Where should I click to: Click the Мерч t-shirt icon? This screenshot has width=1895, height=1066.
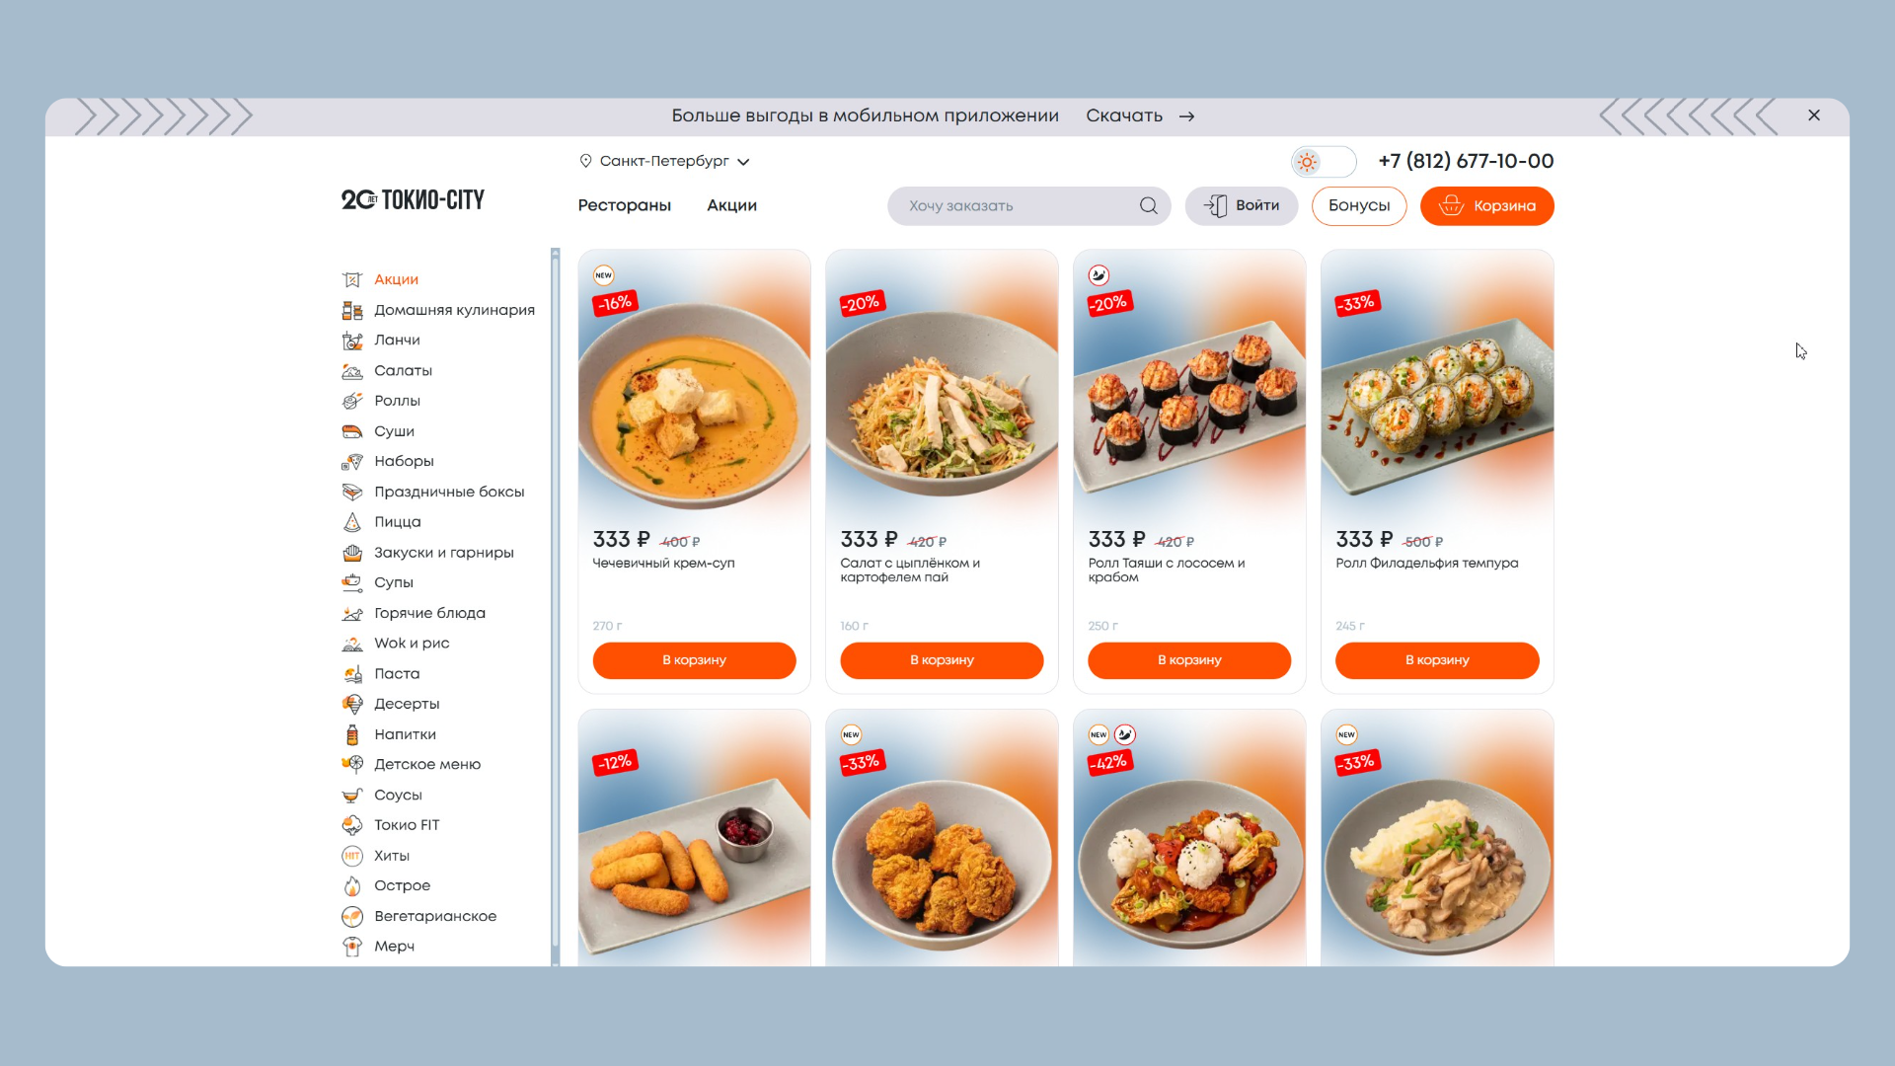[351, 946]
